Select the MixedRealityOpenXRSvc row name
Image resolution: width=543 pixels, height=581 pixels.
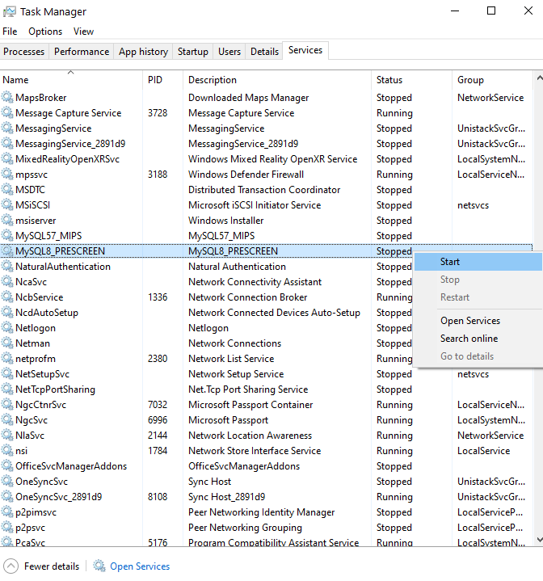(x=67, y=159)
